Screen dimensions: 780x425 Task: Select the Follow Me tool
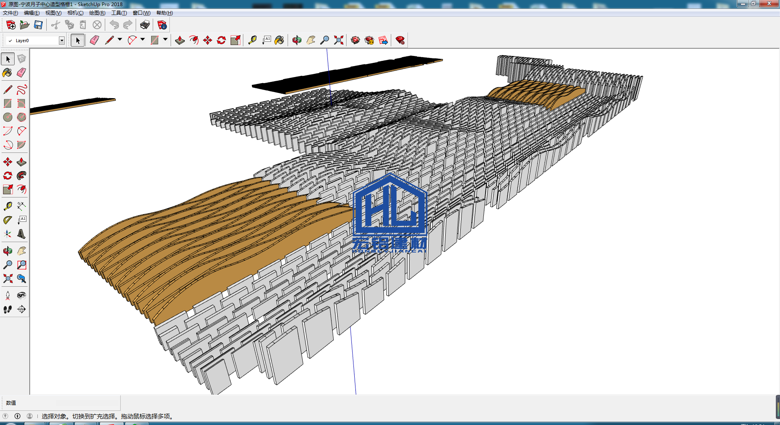[x=22, y=176]
